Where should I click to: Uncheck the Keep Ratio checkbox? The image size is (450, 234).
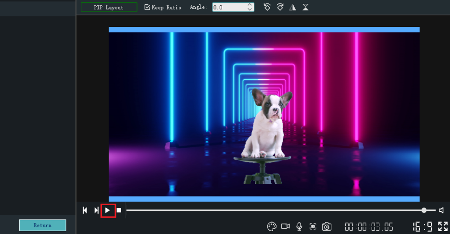(147, 7)
